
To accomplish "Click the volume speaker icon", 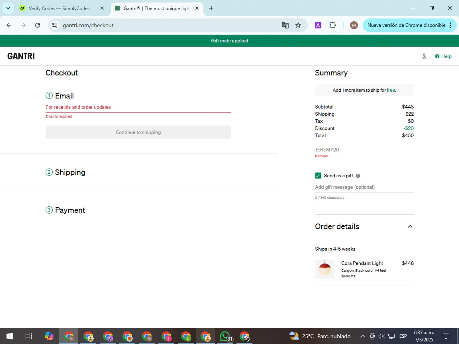I will click(x=381, y=336).
